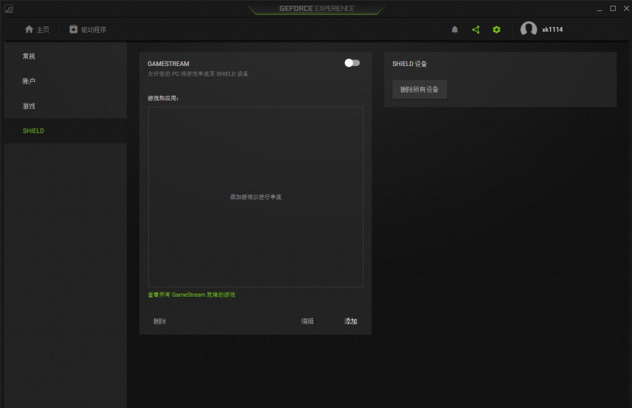Click the xk1114 user avatar
The height and width of the screenshot is (408, 632).
point(528,29)
